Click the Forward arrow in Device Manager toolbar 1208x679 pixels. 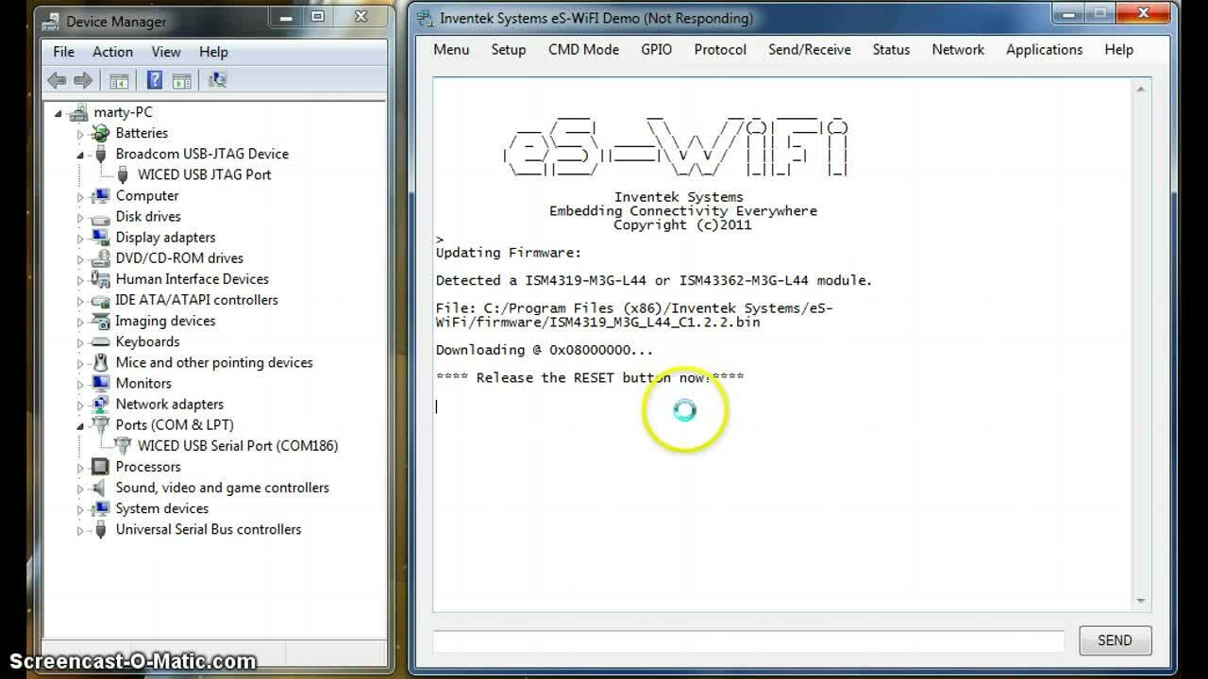pyautogui.click(x=83, y=80)
